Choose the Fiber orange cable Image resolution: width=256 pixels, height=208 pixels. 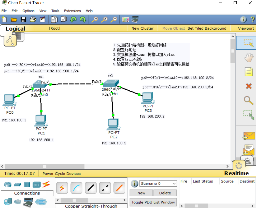[119, 188]
